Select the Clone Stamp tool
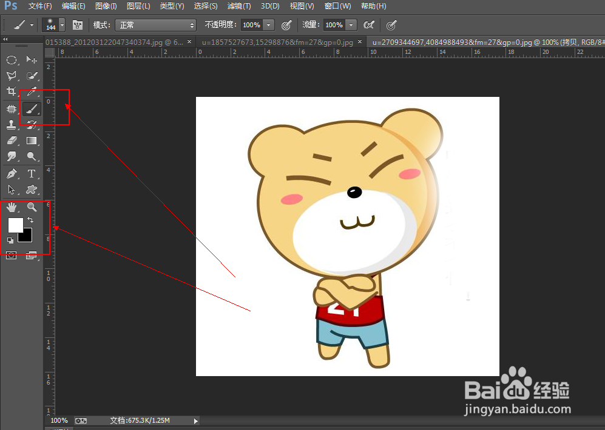The height and width of the screenshot is (430, 605). click(x=12, y=125)
